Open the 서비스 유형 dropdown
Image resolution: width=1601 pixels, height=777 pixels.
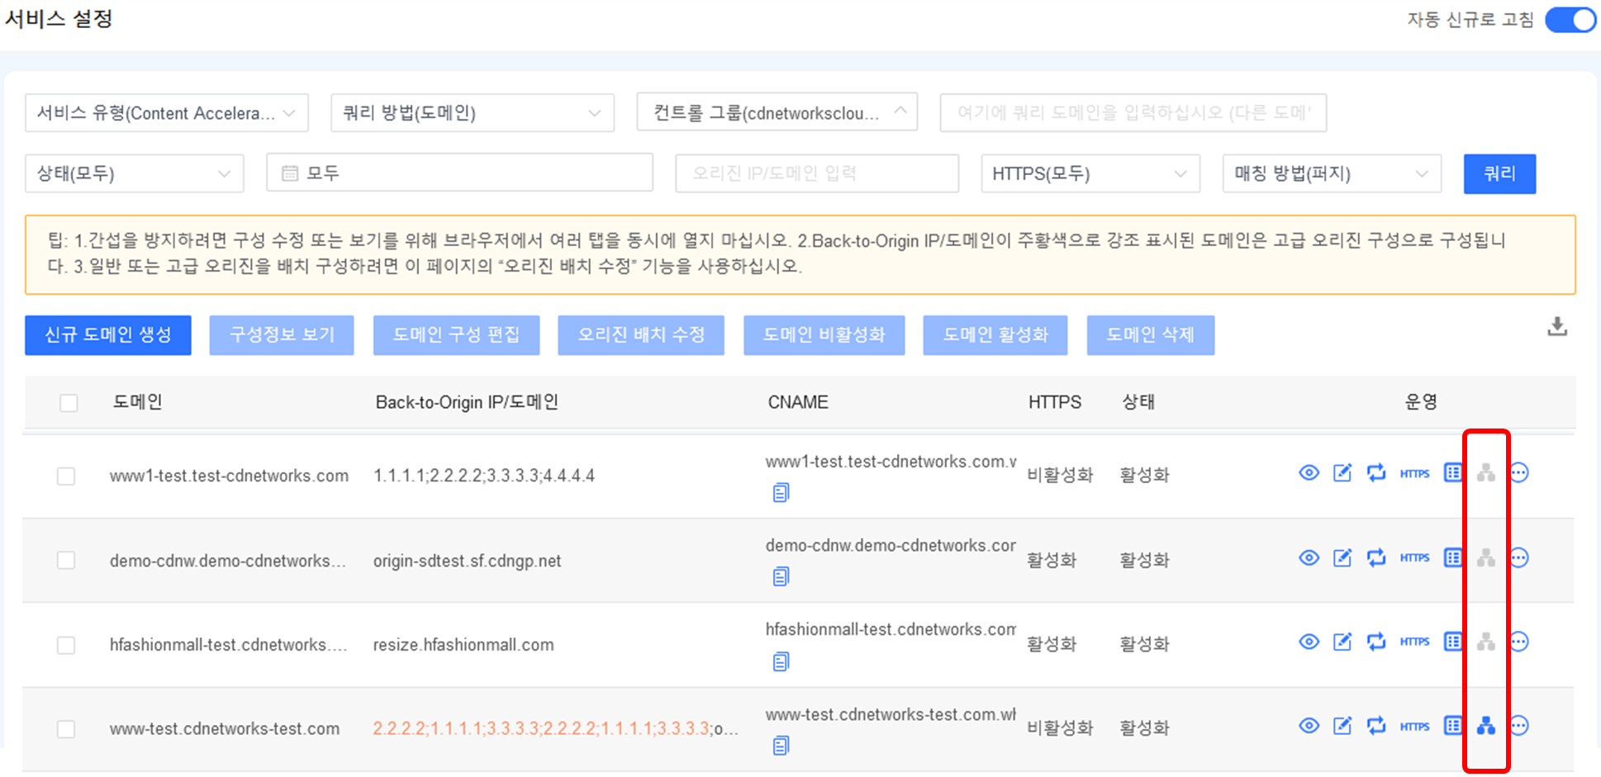(167, 113)
